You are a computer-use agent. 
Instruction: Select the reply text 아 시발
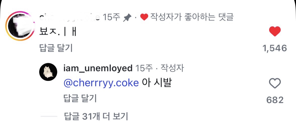tap(156, 83)
